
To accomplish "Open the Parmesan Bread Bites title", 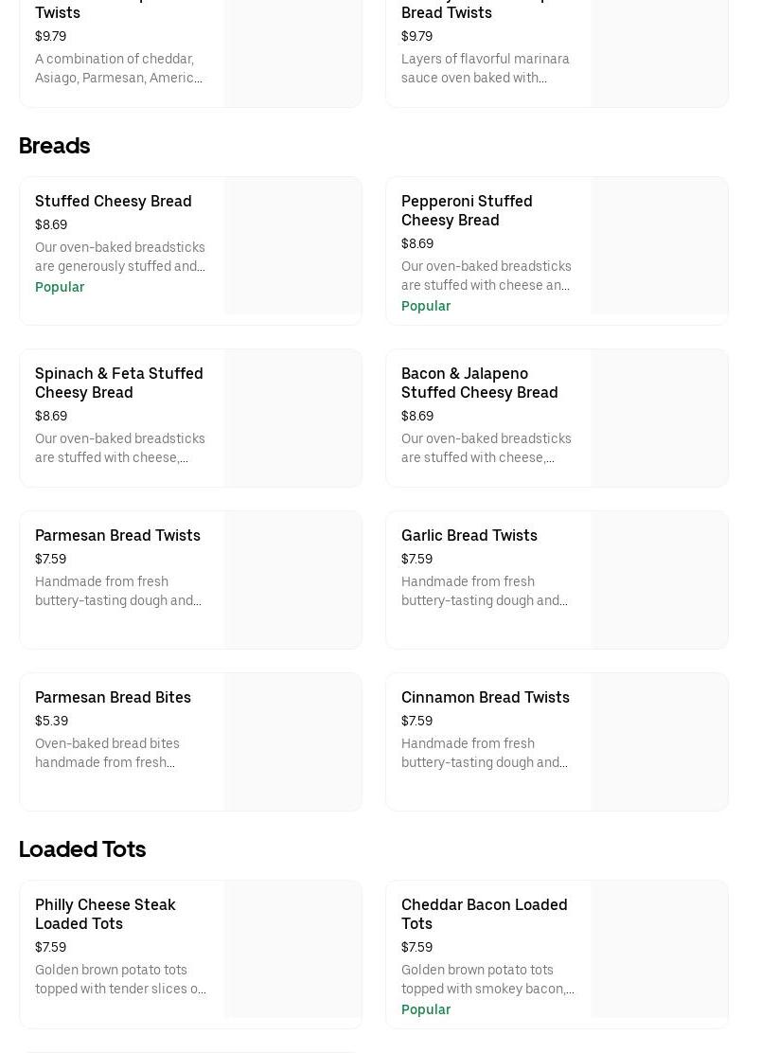I will click(113, 697).
